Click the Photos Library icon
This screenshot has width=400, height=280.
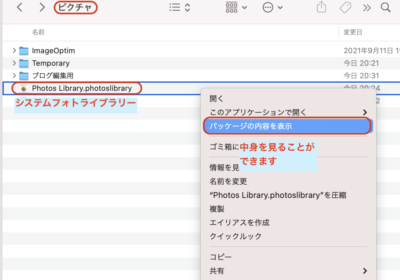pos(24,89)
